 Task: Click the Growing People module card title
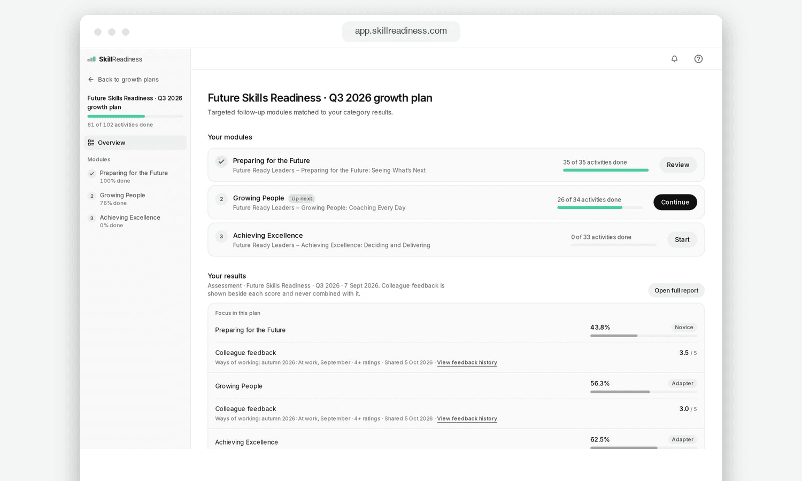(x=258, y=198)
